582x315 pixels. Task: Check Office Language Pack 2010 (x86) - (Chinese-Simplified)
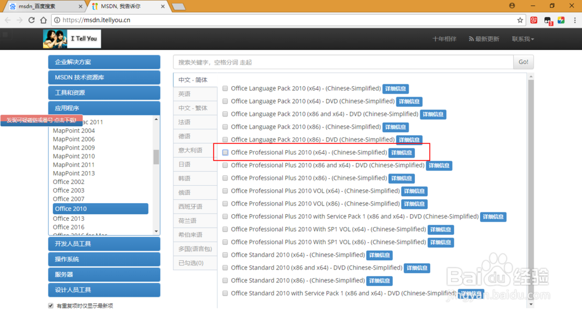pos(225,127)
